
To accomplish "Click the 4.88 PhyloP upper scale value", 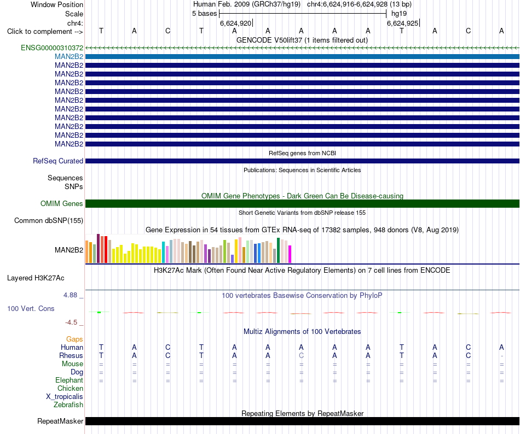I will tap(70, 295).
